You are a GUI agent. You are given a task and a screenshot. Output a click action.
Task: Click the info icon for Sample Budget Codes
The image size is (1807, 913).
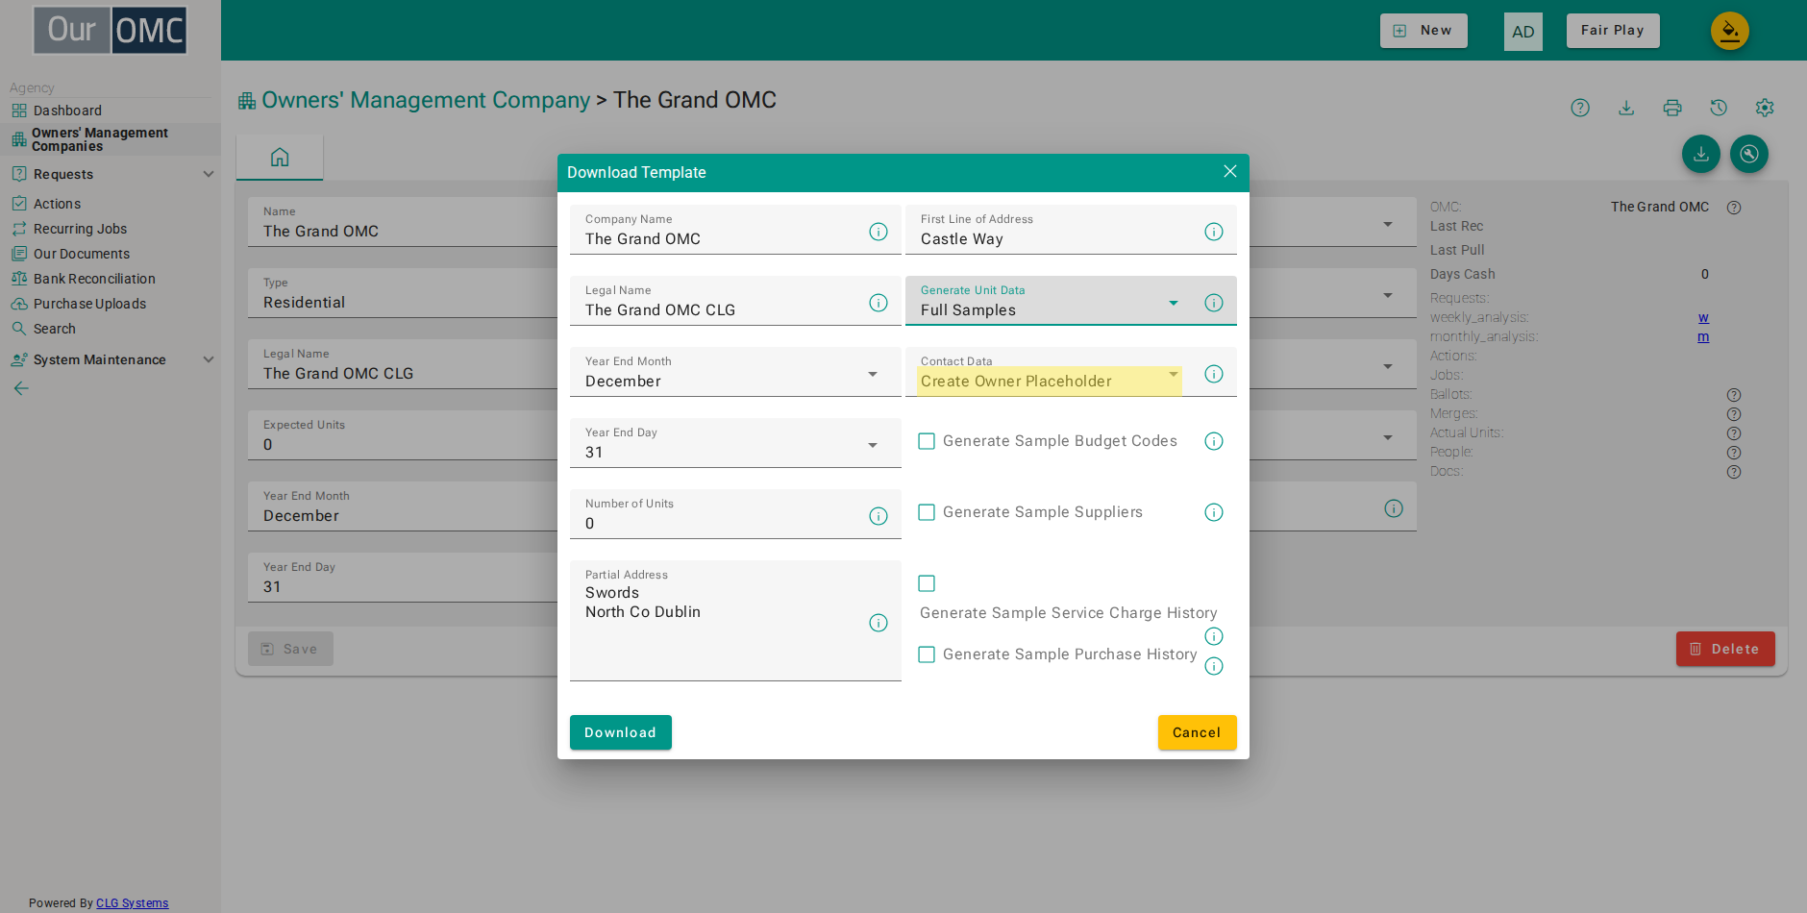coord(1214,441)
